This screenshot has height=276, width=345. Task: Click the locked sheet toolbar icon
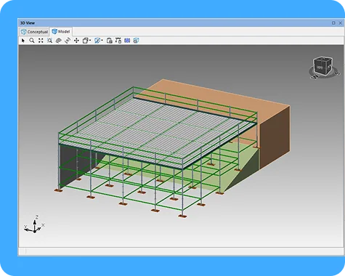coord(110,41)
